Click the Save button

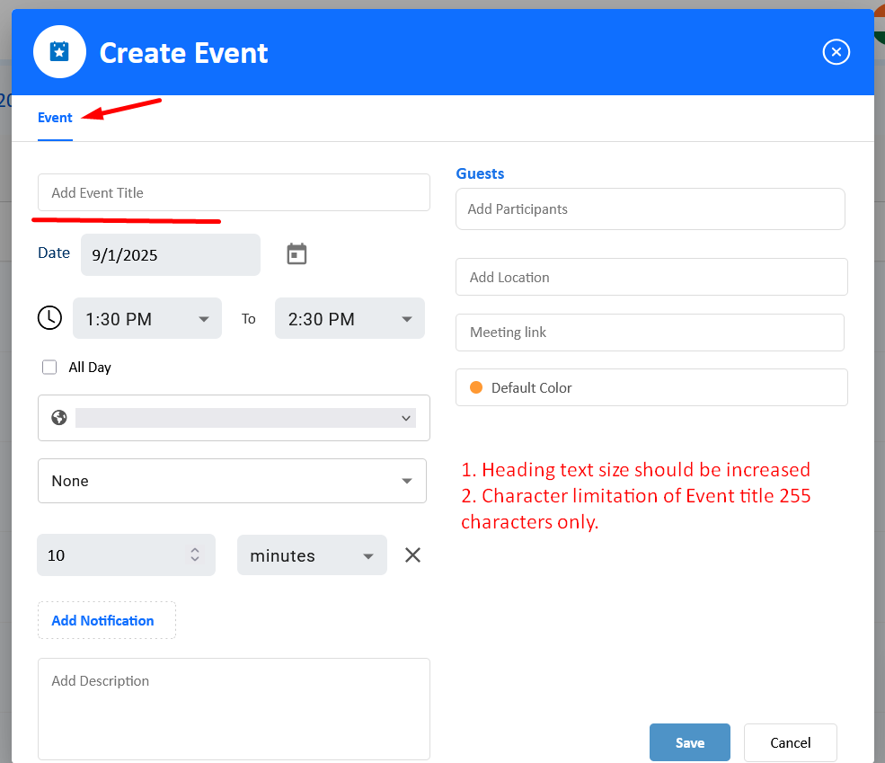click(690, 742)
